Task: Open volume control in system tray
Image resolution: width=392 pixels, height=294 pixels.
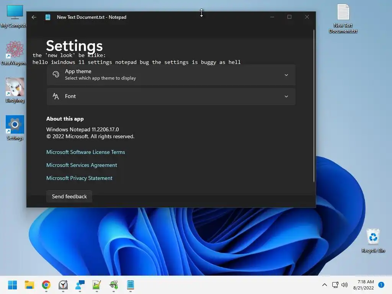Action: [x=345, y=285]
